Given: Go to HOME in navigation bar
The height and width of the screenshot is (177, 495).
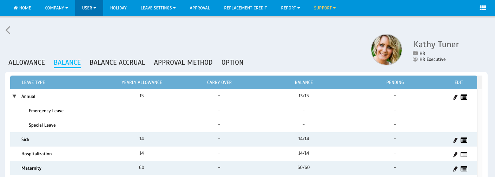Looking at the screenshot, I should [x=22, y=8].
